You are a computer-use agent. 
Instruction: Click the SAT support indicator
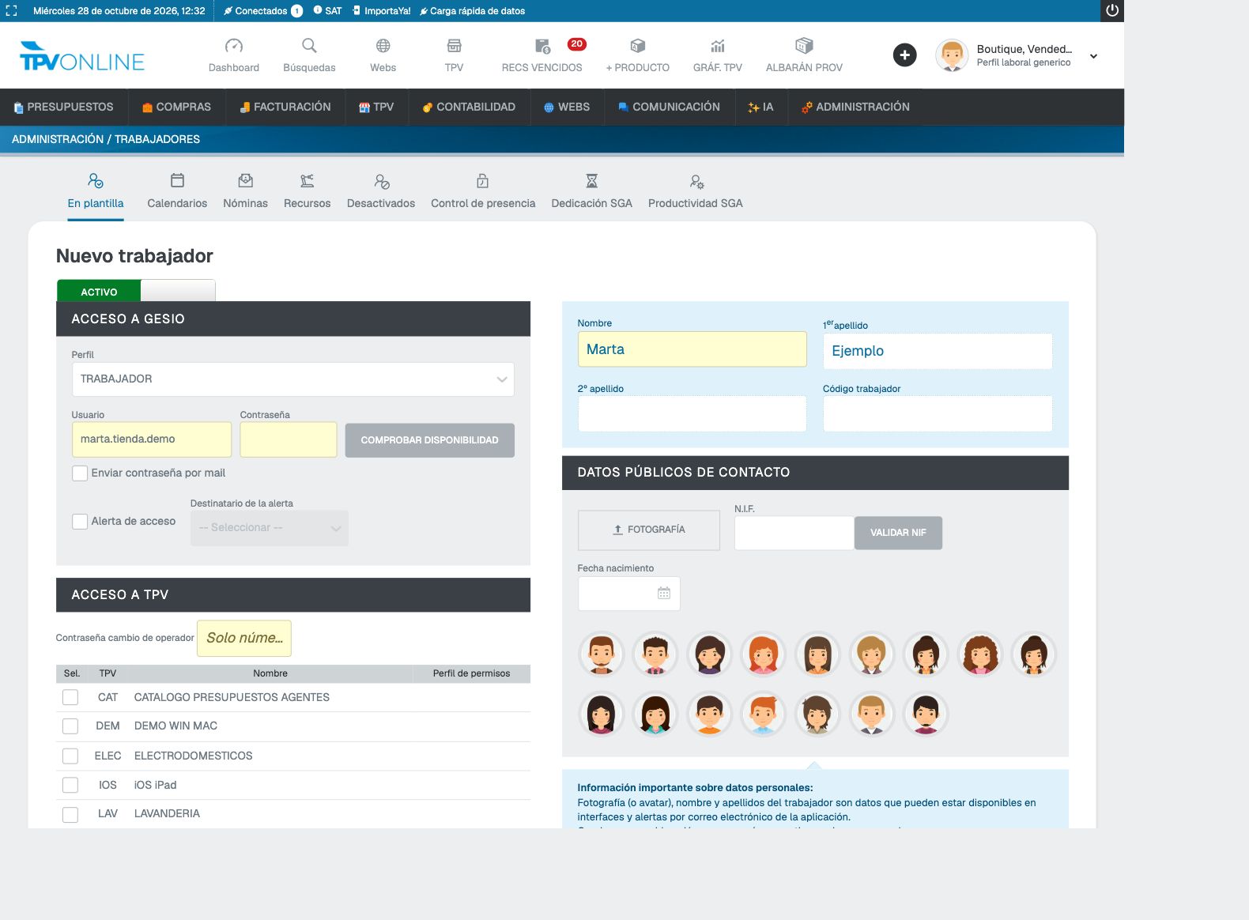327,11
